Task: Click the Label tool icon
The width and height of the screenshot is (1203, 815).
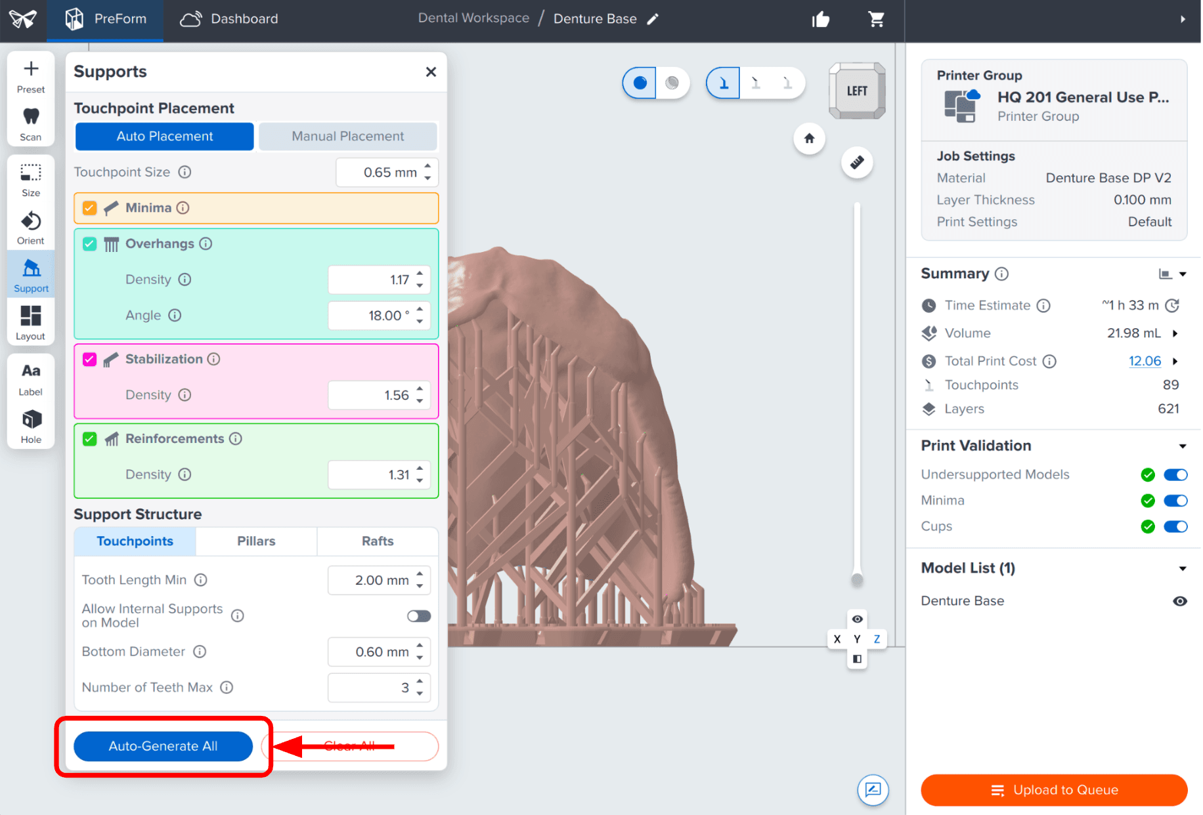Action: click(x=31, y=379)
